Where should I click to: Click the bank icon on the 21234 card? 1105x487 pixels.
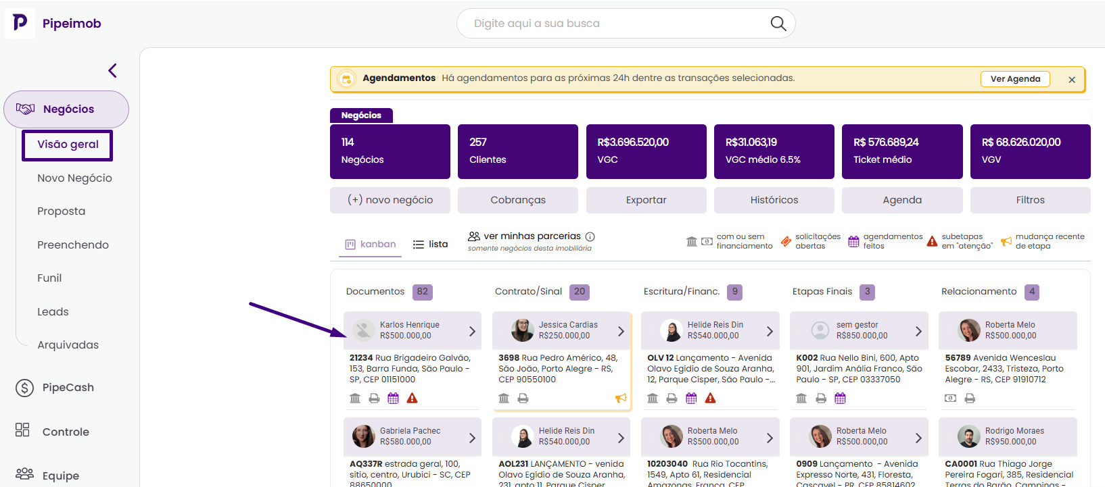pos(355,399)
